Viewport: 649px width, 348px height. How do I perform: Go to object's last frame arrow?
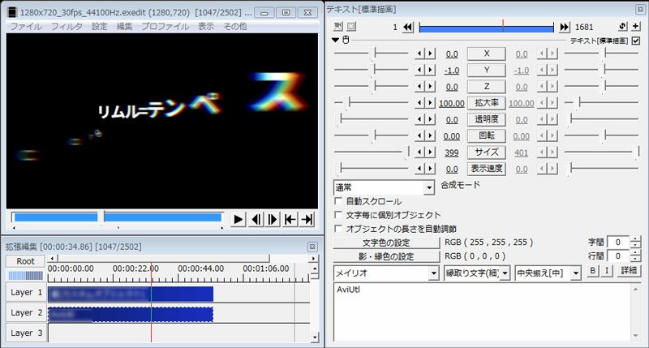tap(564, 27)
